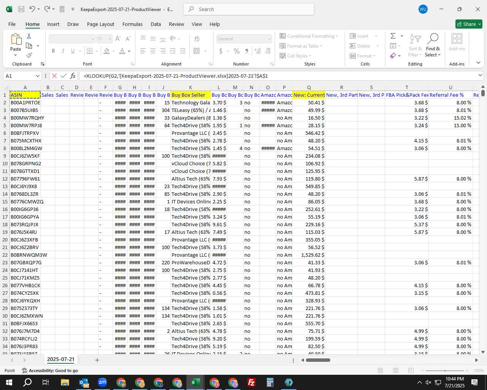Open Find & Select menu
The height and width of the screenshot is (390, 487).
click(433, 46)
